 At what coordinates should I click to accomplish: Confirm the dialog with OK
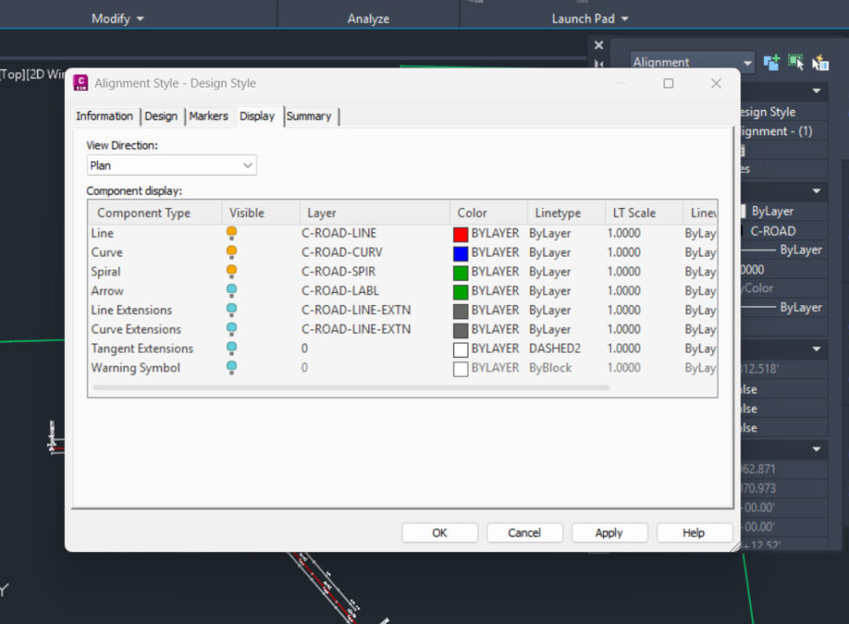[440, 533]
